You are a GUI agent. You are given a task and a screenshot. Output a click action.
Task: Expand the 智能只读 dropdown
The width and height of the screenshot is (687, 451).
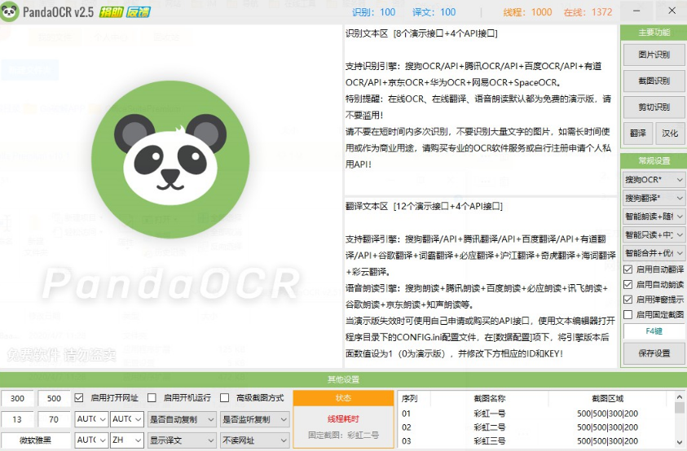[654, 235]
